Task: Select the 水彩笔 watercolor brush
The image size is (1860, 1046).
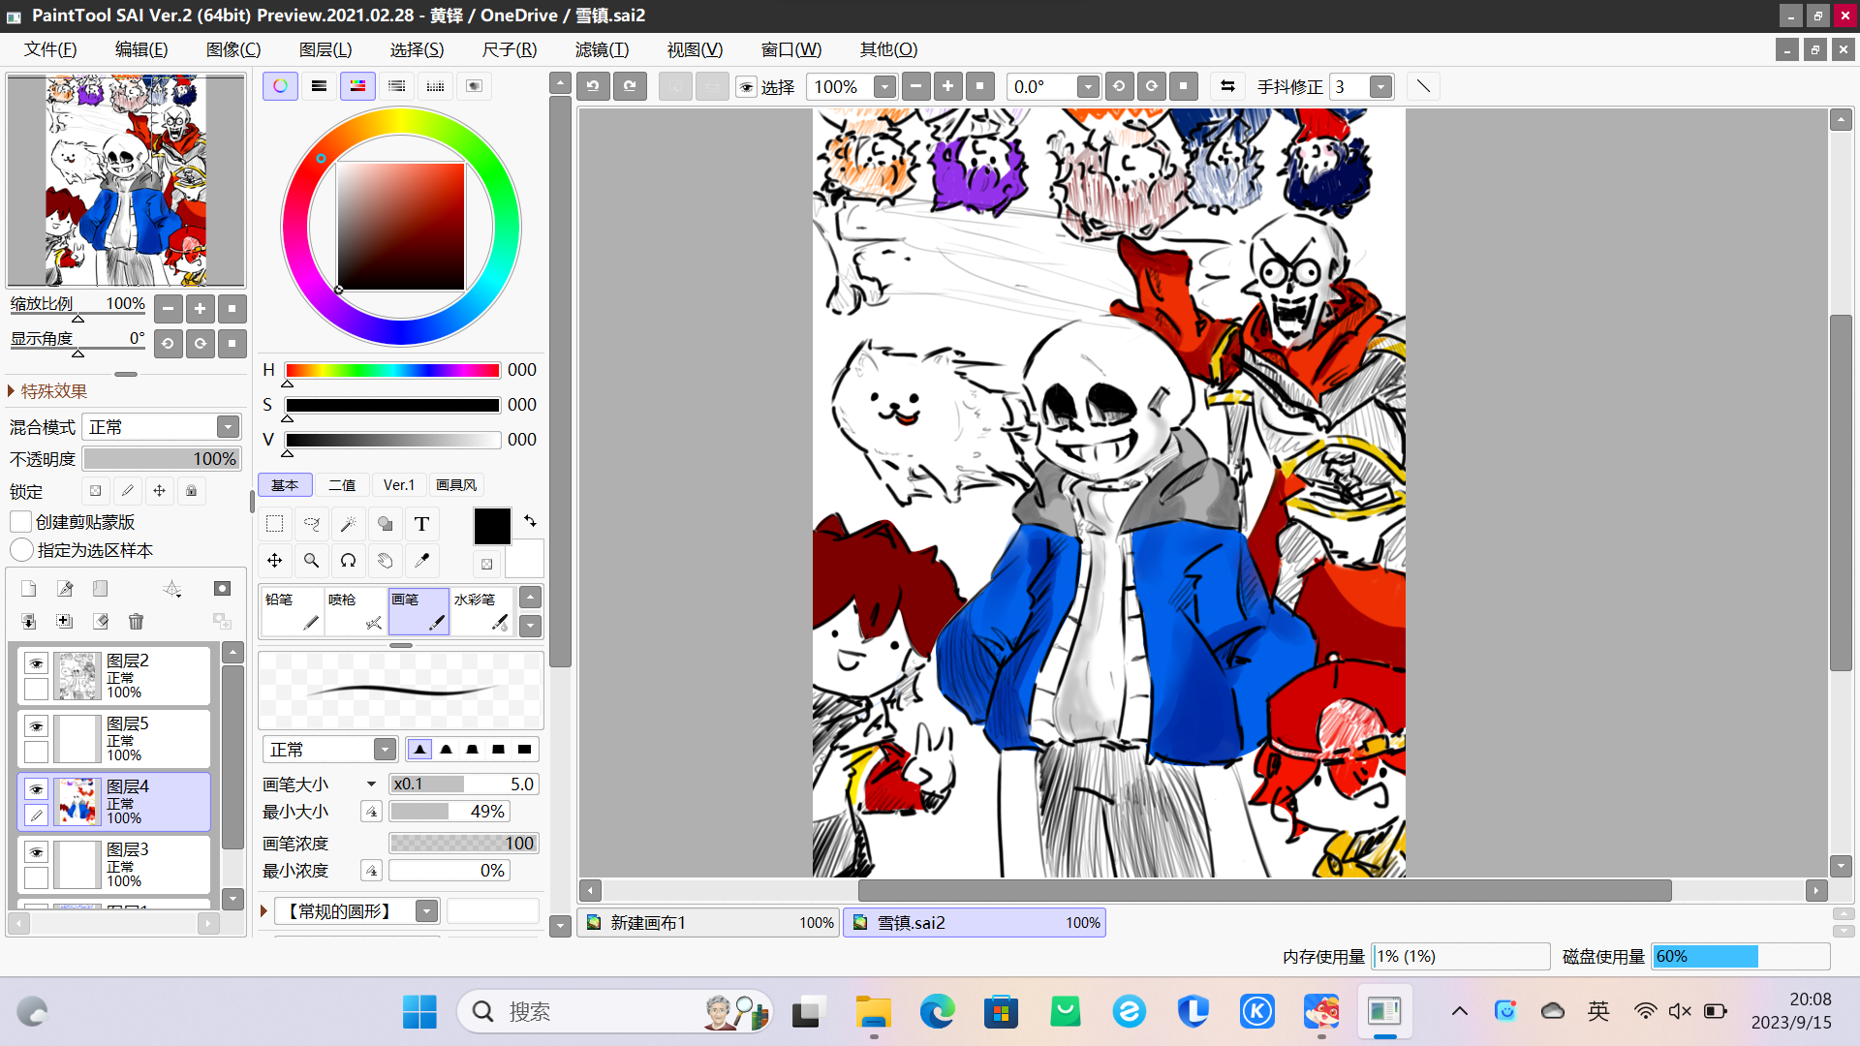Action: pos(481,611)
